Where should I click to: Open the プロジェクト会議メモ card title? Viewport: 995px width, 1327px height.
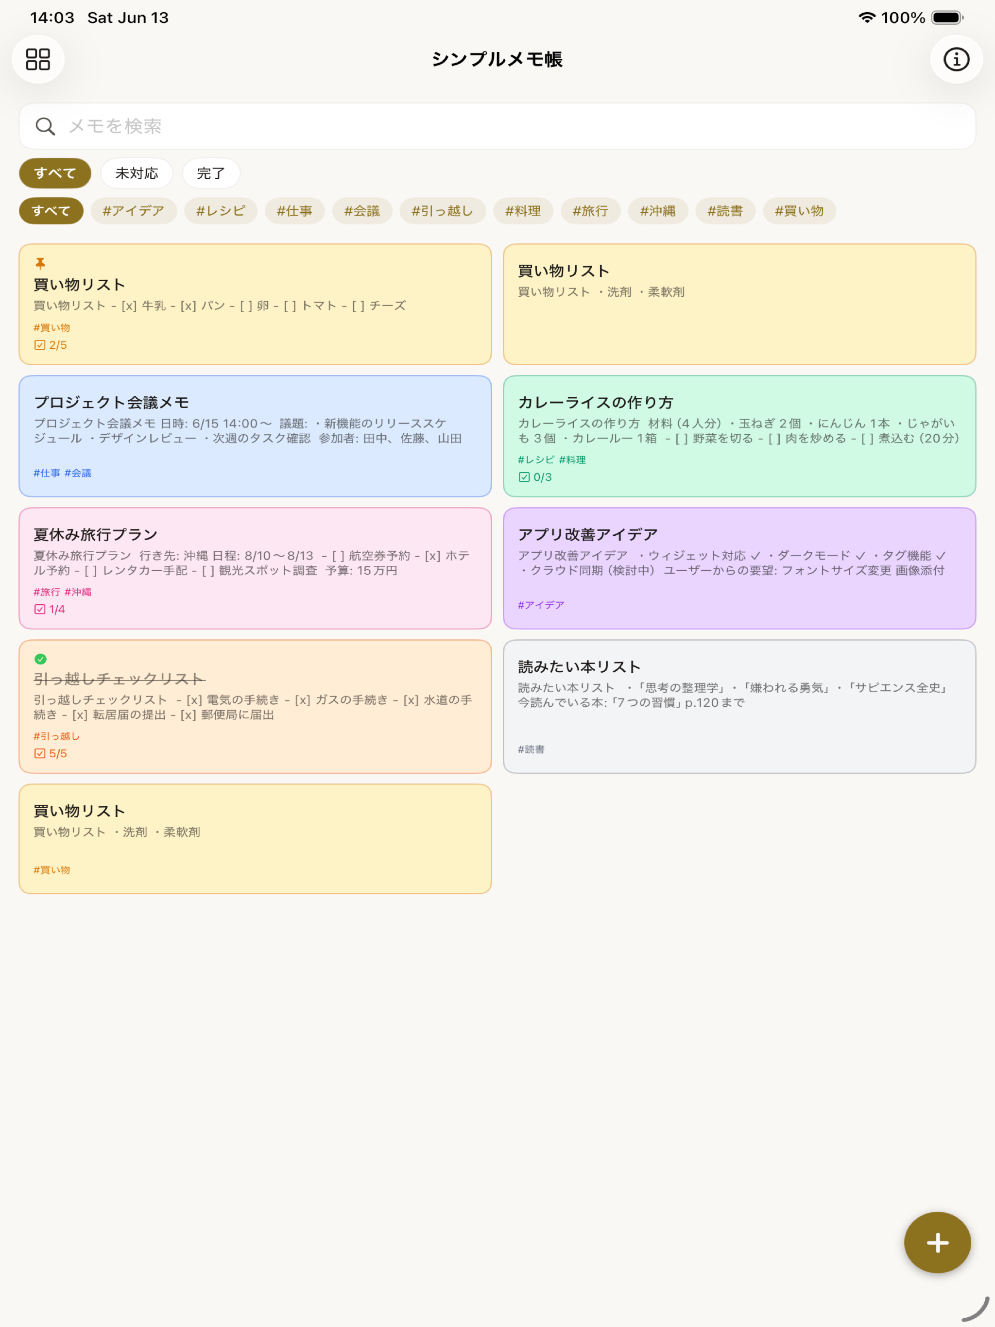(x=112, y=402)
